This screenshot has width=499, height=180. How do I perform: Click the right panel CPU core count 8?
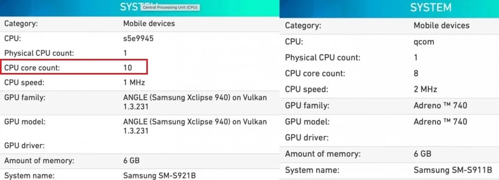click(416, 73)
